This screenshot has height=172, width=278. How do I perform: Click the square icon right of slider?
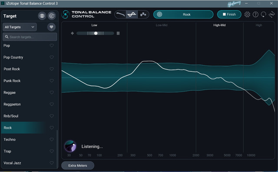pyautogui.click(x=118, y=33)
